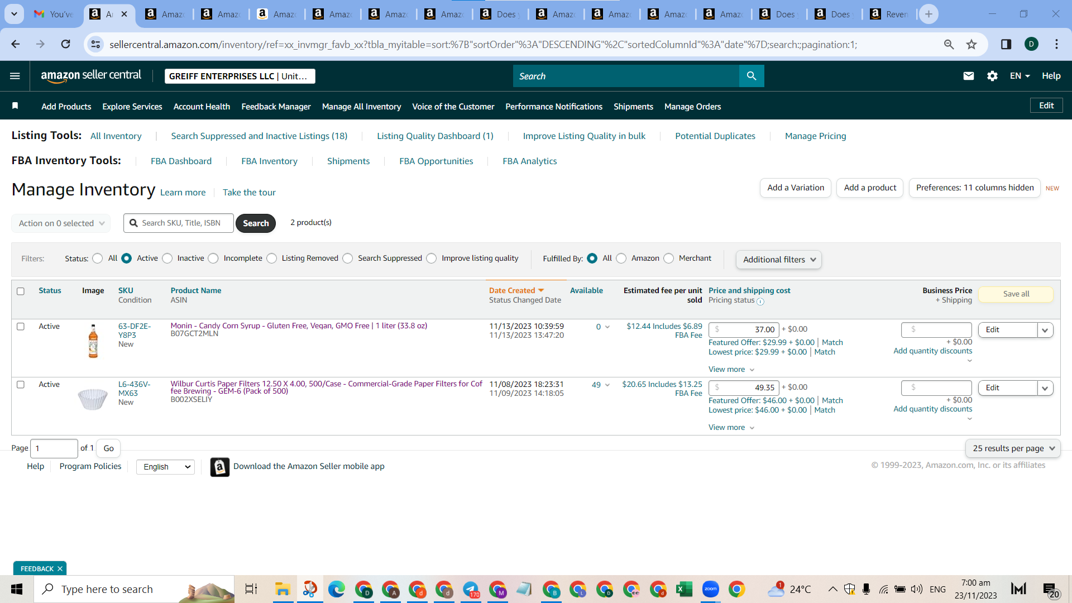Open Preferences: 11 columns hidden
The width and height of the screenshot is (1072, 603).
coord(975,188)
